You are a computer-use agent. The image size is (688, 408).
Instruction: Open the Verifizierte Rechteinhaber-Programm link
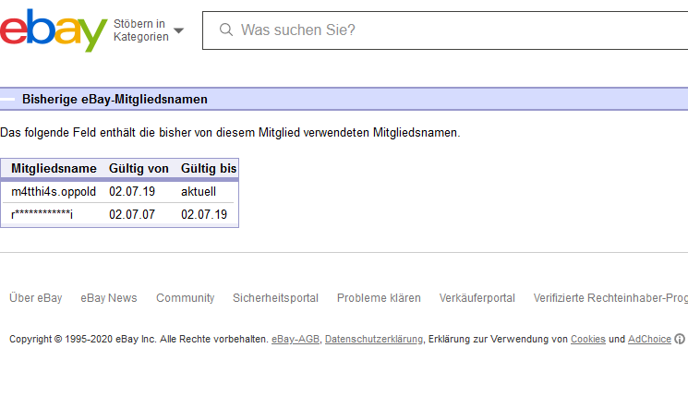coord(610,298)
